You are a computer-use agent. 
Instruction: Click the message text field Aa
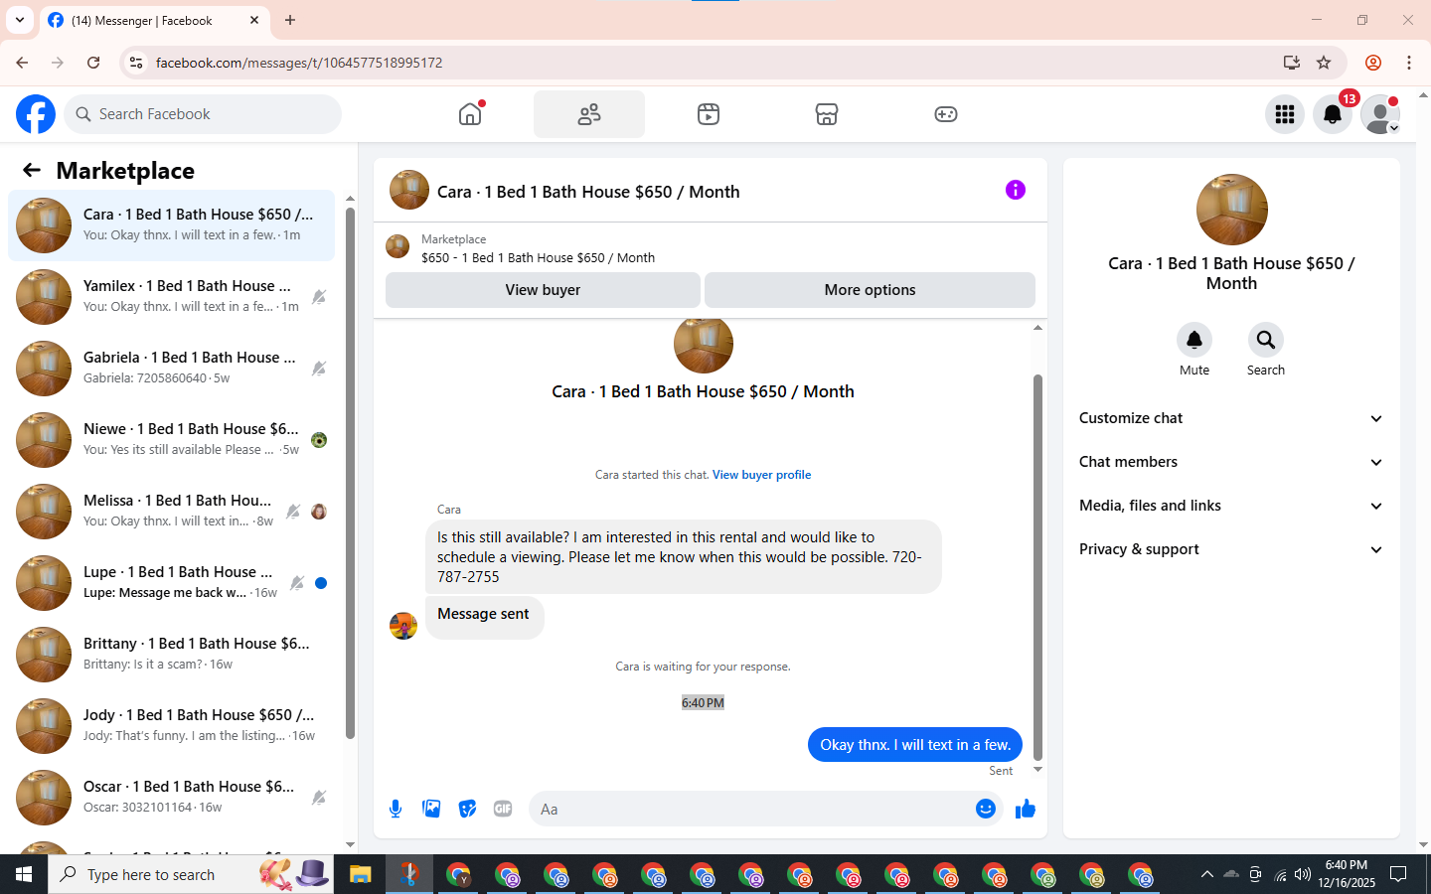[x=752, y=809]
